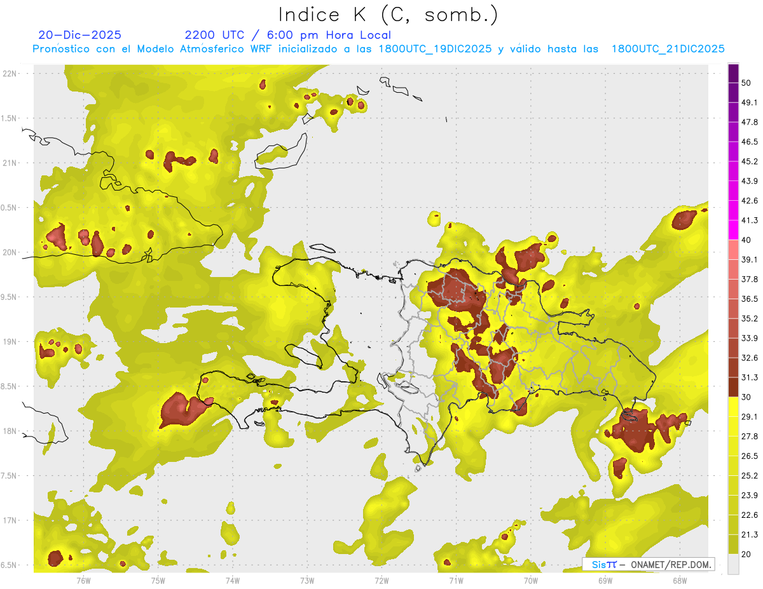Click the latitude label "21N"
This screenshot has width=763, height=589.
point(10,163)
